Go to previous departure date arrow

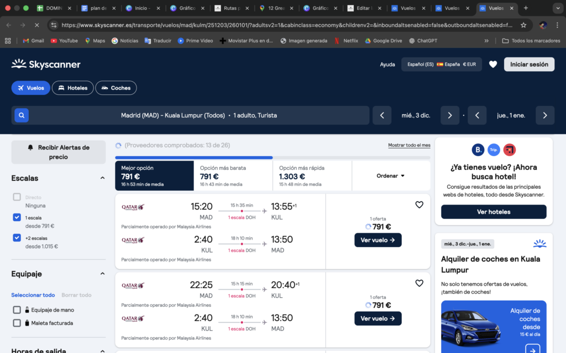pyautogui.click(x=381, y=115)
